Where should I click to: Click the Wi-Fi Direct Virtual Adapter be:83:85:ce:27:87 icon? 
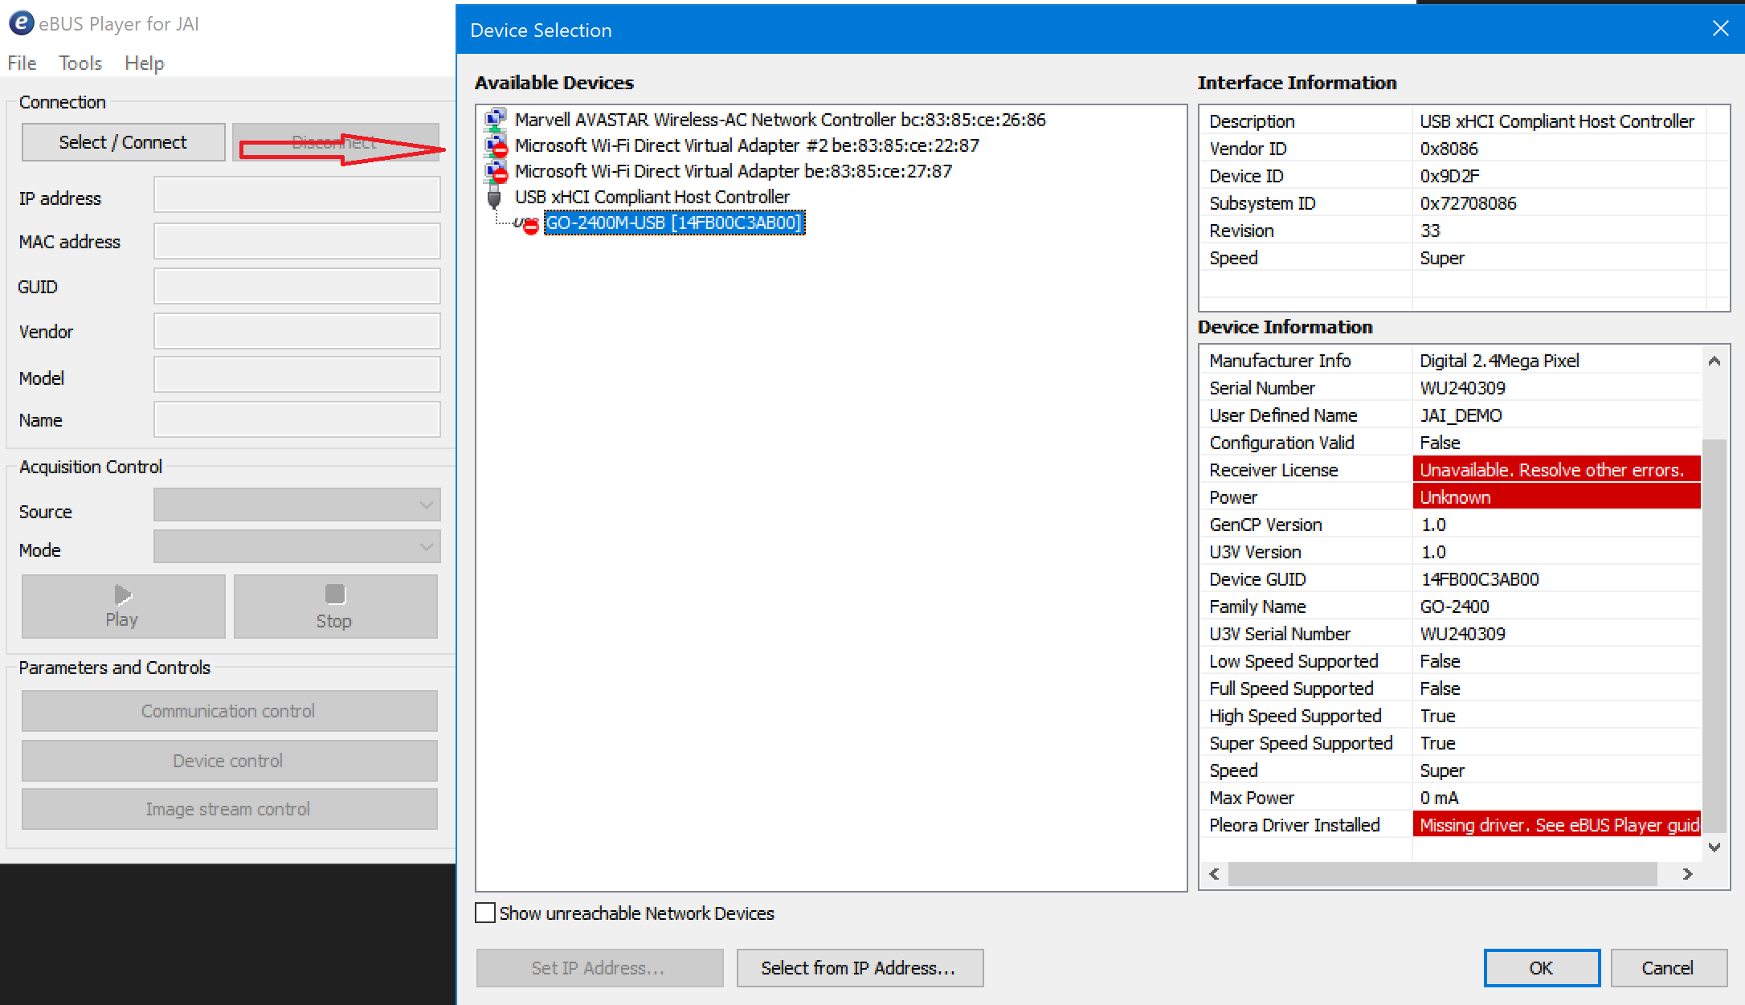click(495, 171)
